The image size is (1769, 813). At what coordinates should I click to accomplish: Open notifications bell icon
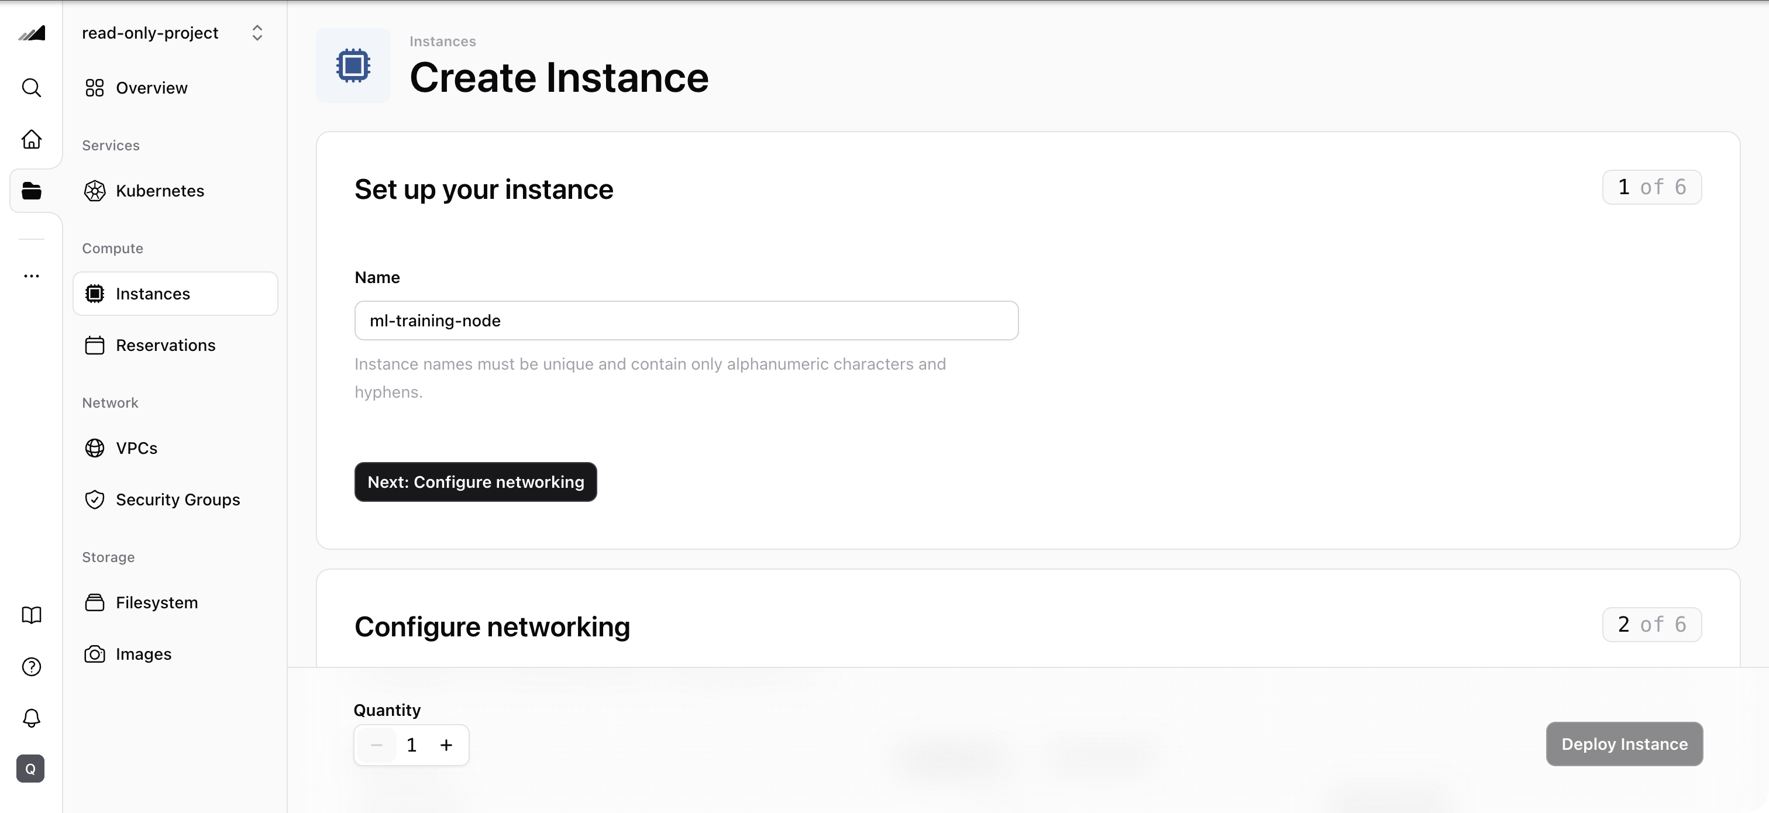32,718
